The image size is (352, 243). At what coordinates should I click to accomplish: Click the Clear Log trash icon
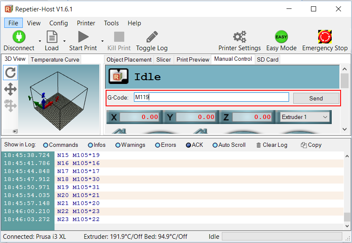pos(258,145)
